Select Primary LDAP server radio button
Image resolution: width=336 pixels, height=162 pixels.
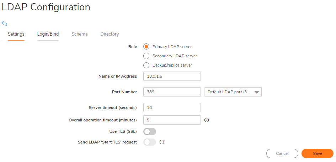tap(146, 47)
